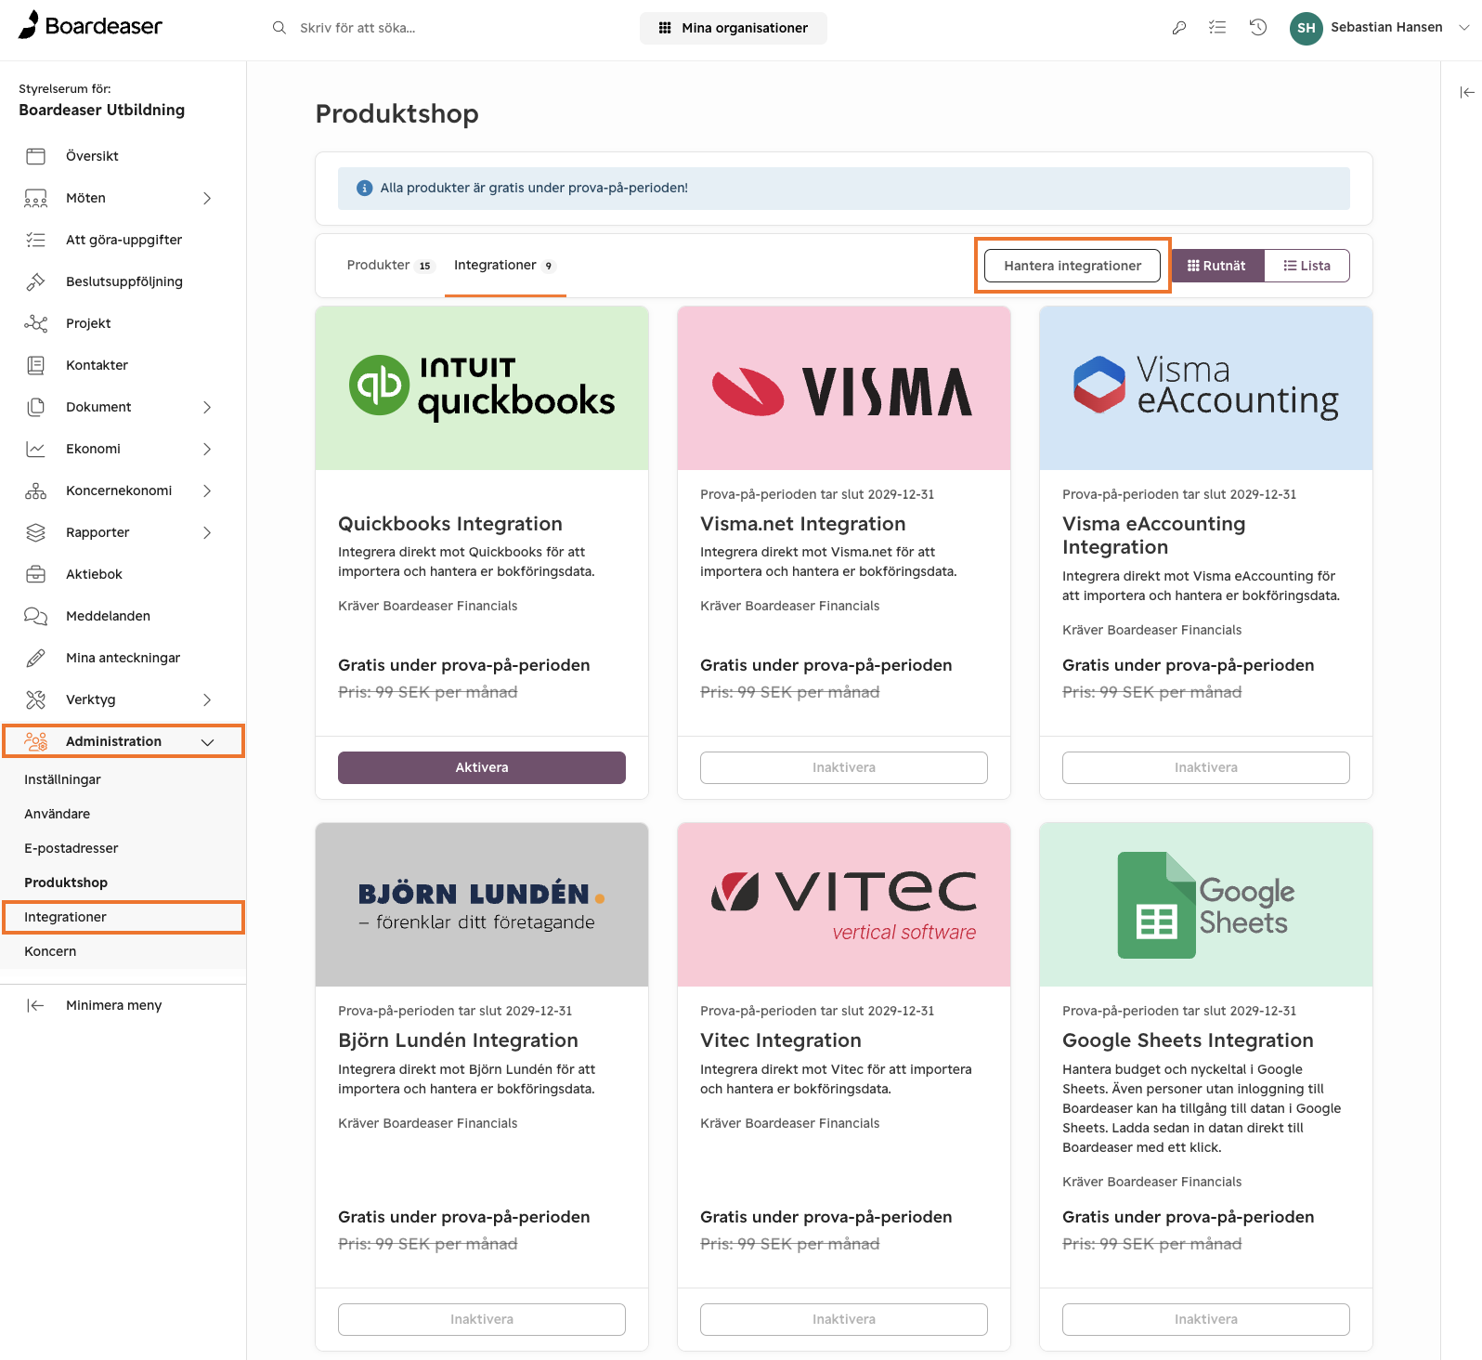Switch to Rutnät grid view
The width and height of the screenshot is (1482, 1360).
point(1217,266)
